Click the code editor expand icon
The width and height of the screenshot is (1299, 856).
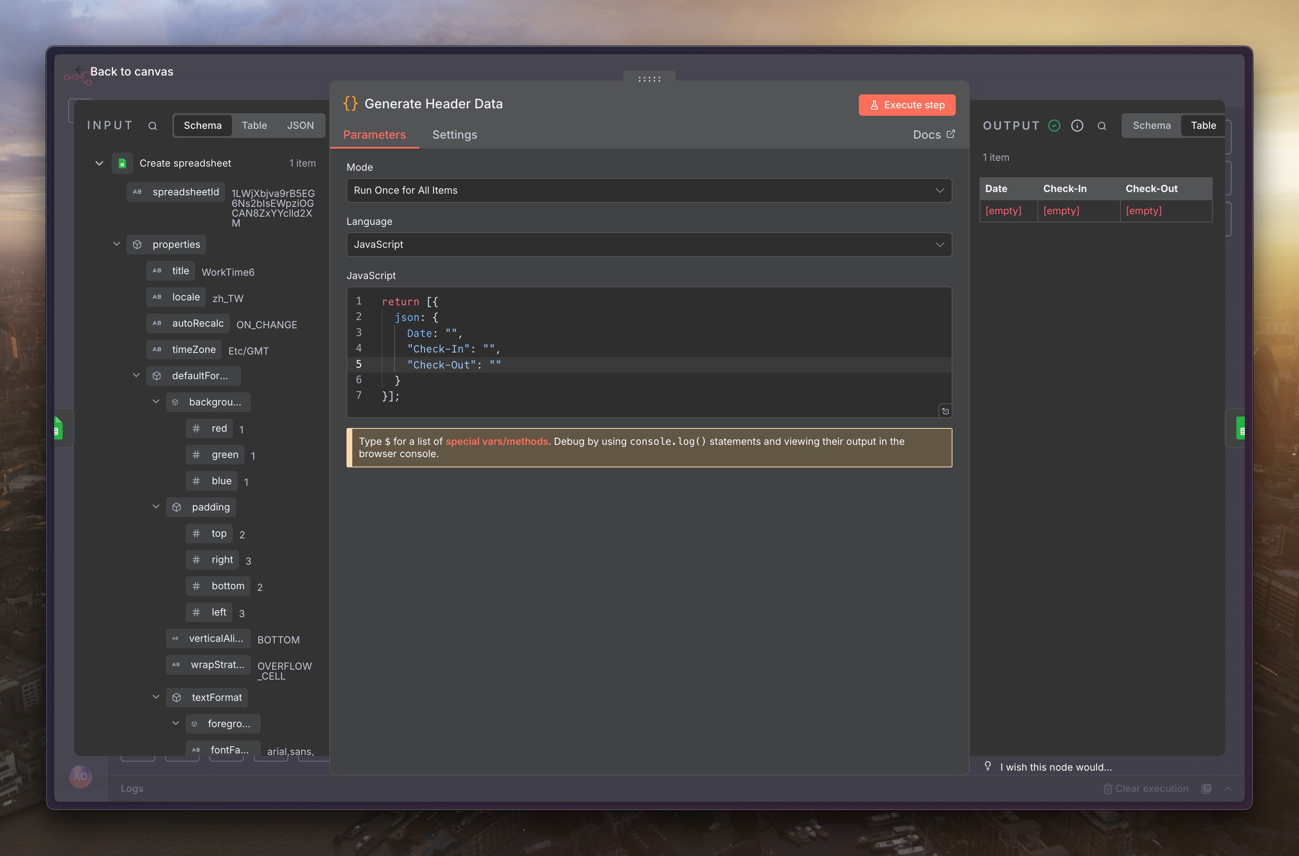click(x=945, y=411)
